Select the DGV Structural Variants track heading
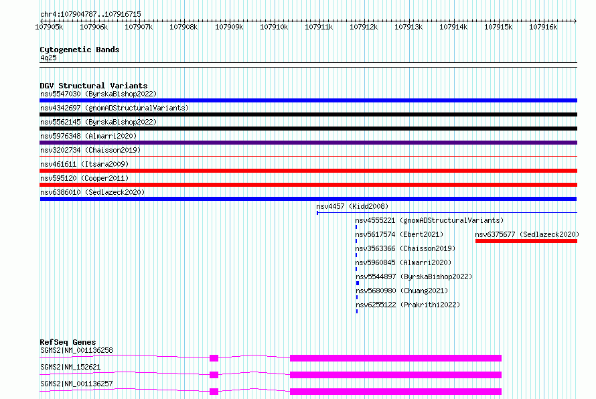This screenshot has height=399, width=596. point(94,86)
